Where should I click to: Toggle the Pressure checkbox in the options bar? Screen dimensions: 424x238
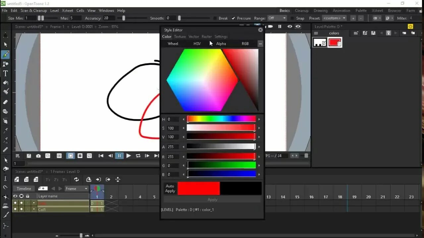point(233,18)
